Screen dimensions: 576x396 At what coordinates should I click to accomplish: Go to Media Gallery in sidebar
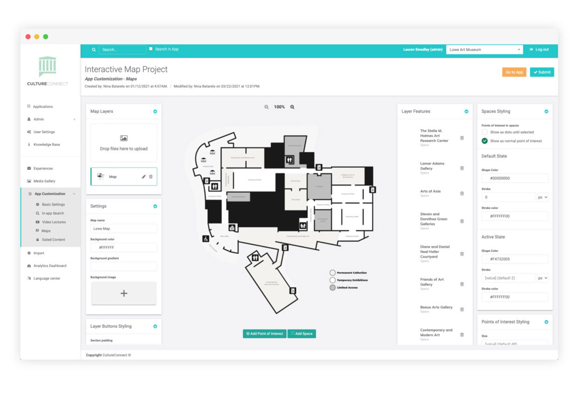pyautogui.click(x=44, y=181)
